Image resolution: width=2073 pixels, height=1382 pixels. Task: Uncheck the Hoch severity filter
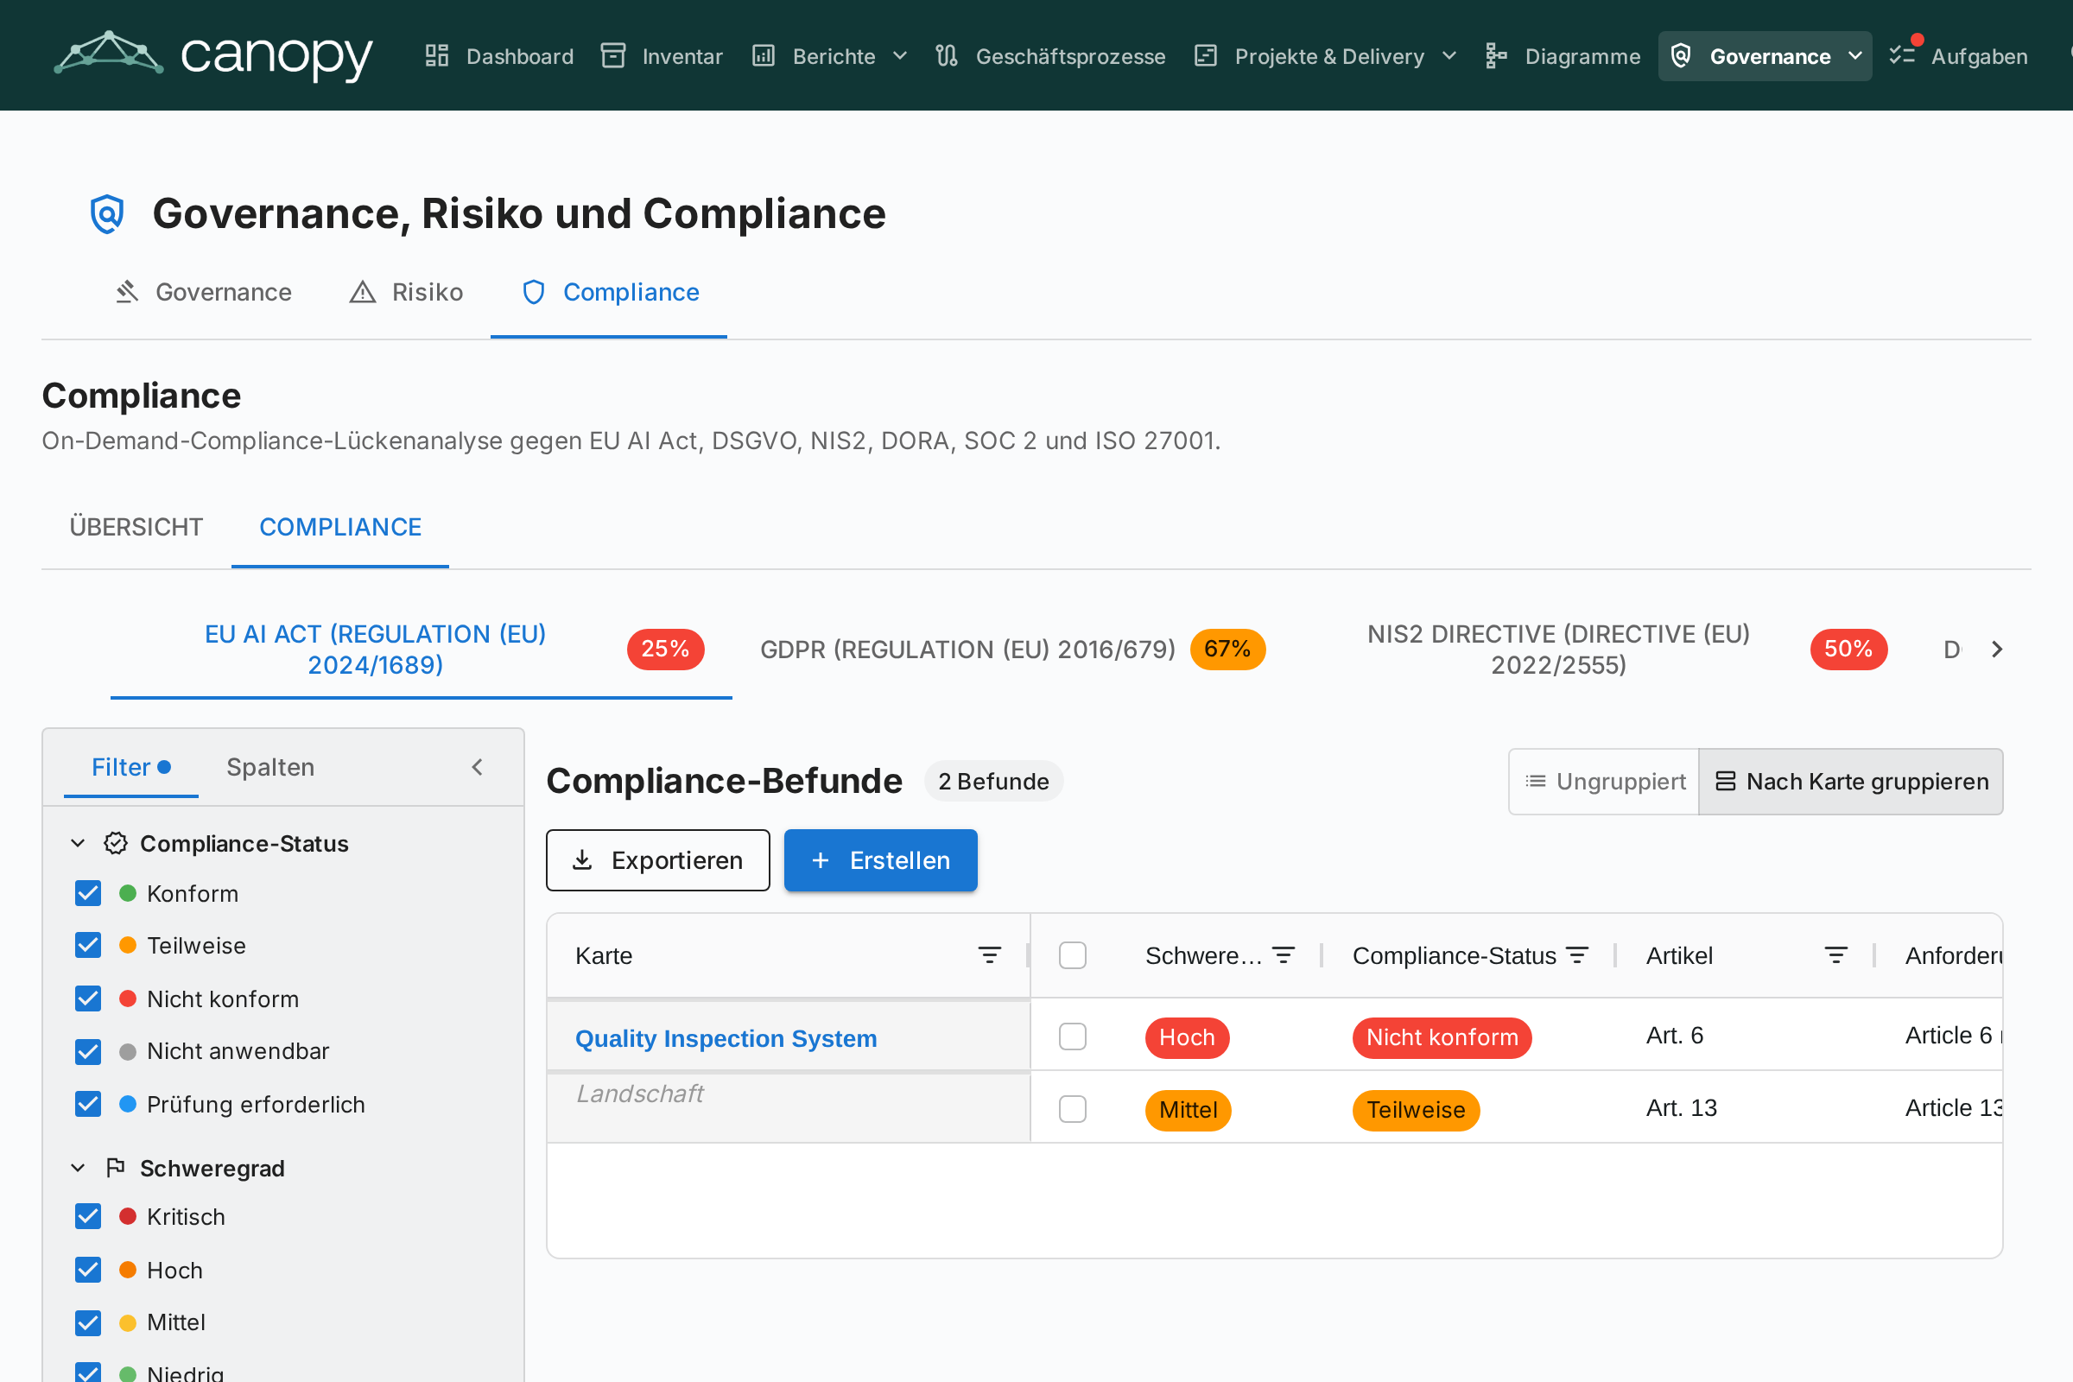click(88, 1270)
